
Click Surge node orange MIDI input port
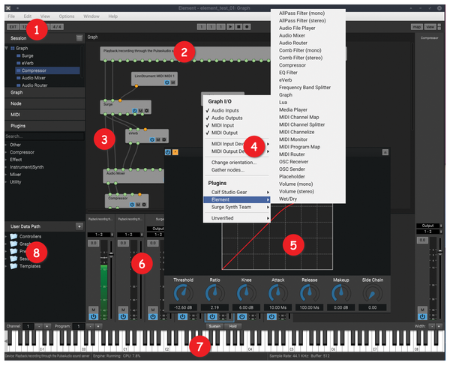120,100
